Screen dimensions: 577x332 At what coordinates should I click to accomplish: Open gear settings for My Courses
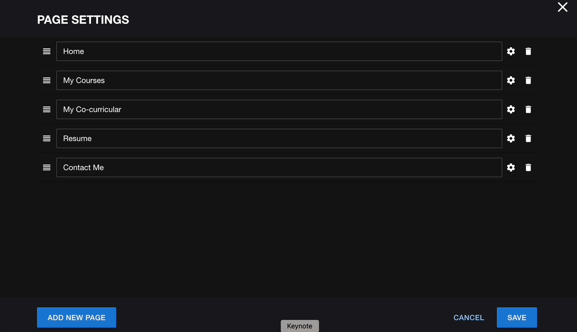(511, 80)
